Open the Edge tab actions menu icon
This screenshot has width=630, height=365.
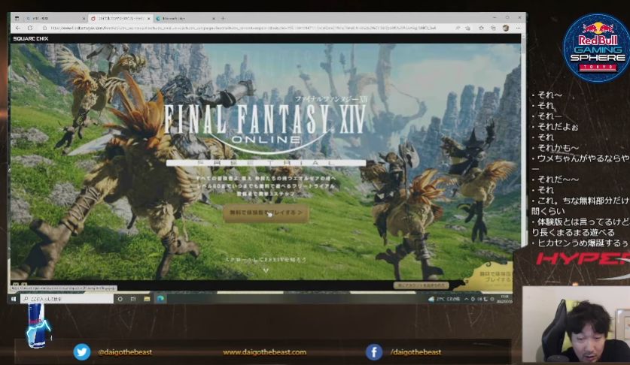tap(17, 19)
